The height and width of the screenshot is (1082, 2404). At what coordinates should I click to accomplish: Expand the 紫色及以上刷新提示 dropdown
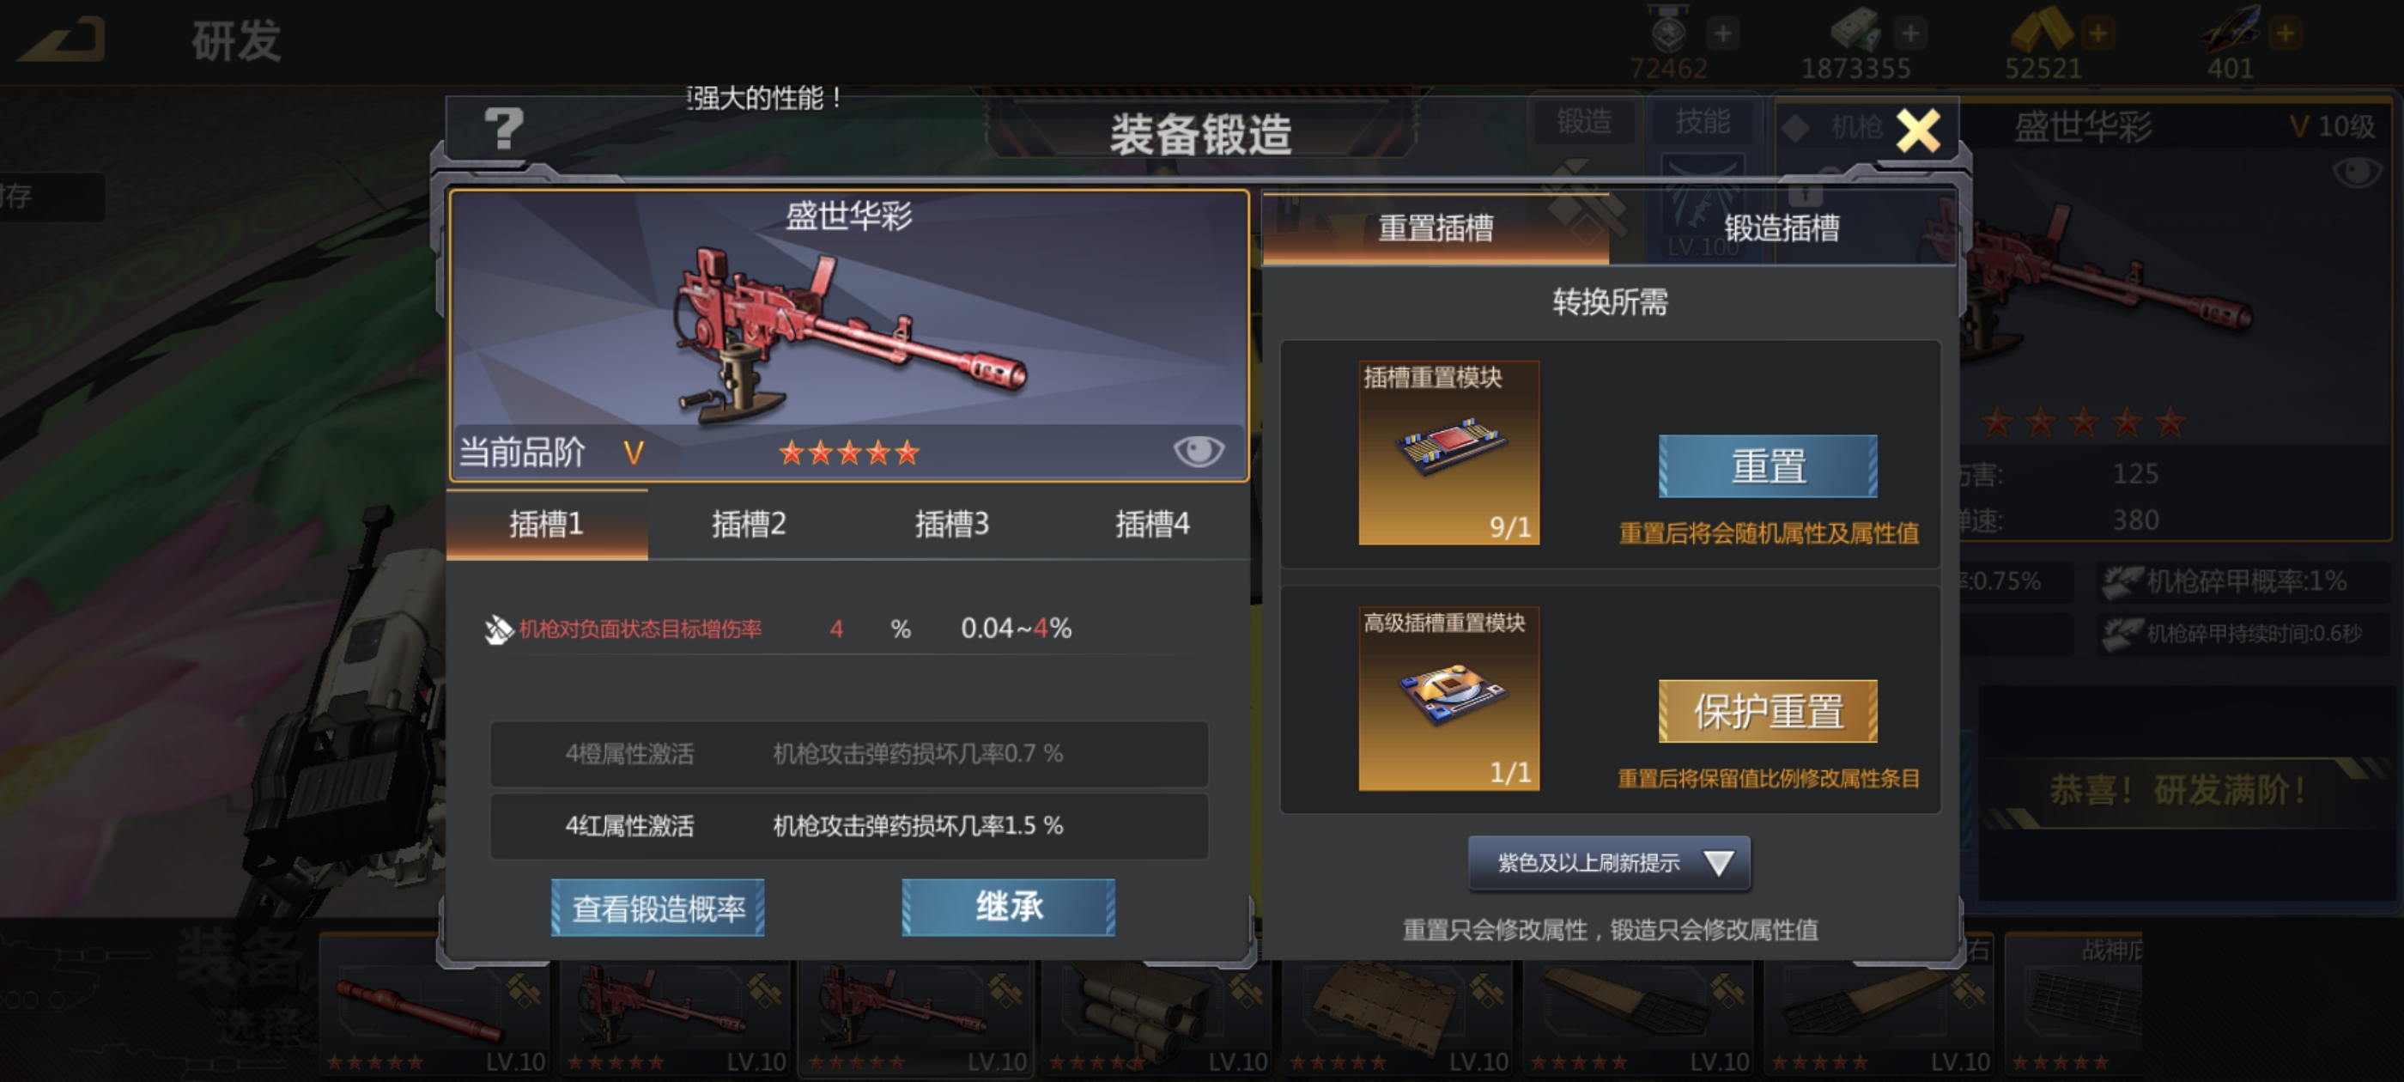click(1609, 863)
